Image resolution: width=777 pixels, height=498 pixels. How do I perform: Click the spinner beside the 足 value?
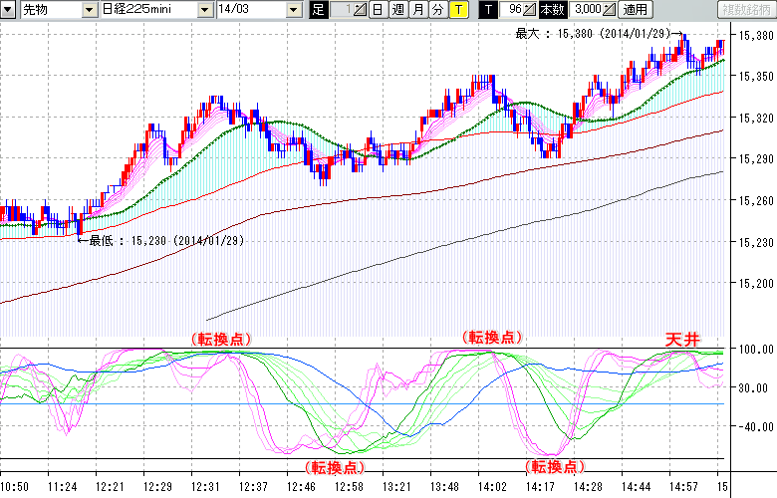[360, 10]
